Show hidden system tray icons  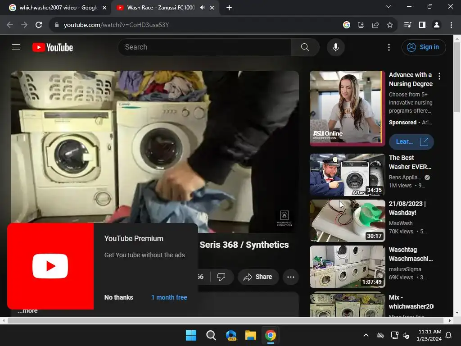pyautogui.click(x=366, y=335)
